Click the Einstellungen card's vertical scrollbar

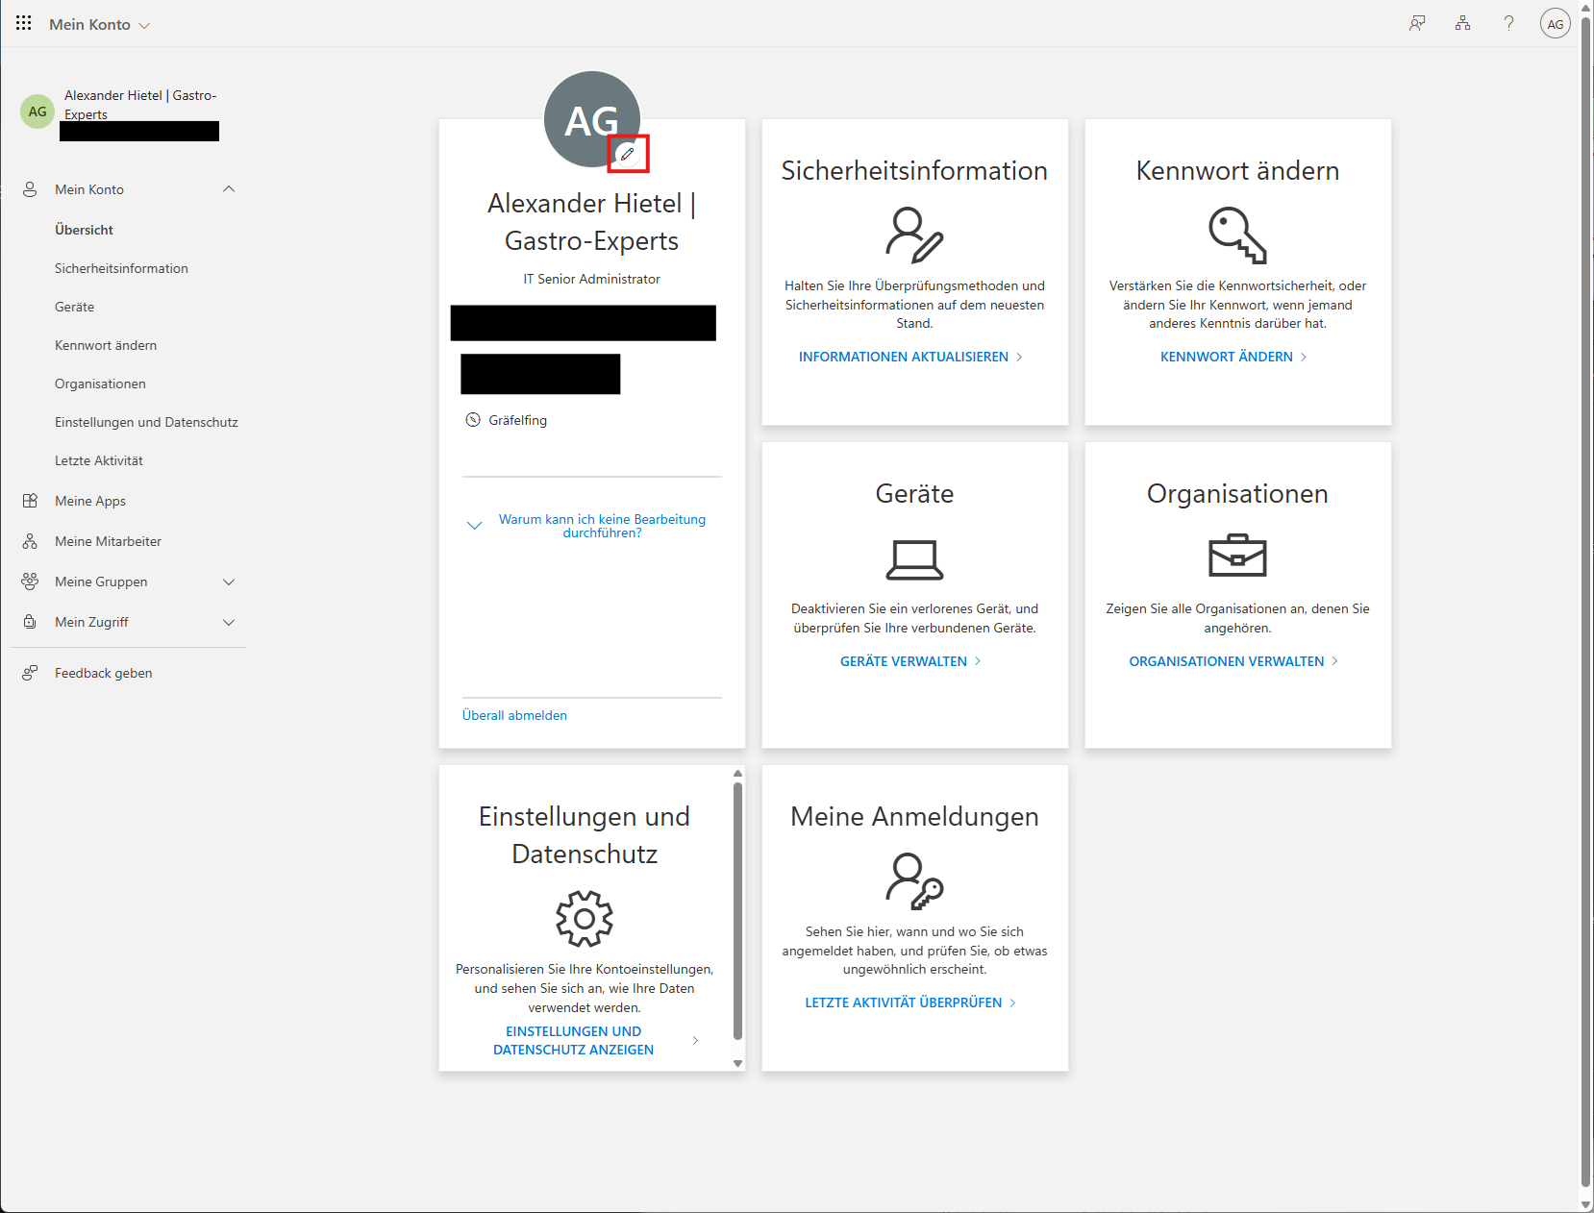[737, 911]
